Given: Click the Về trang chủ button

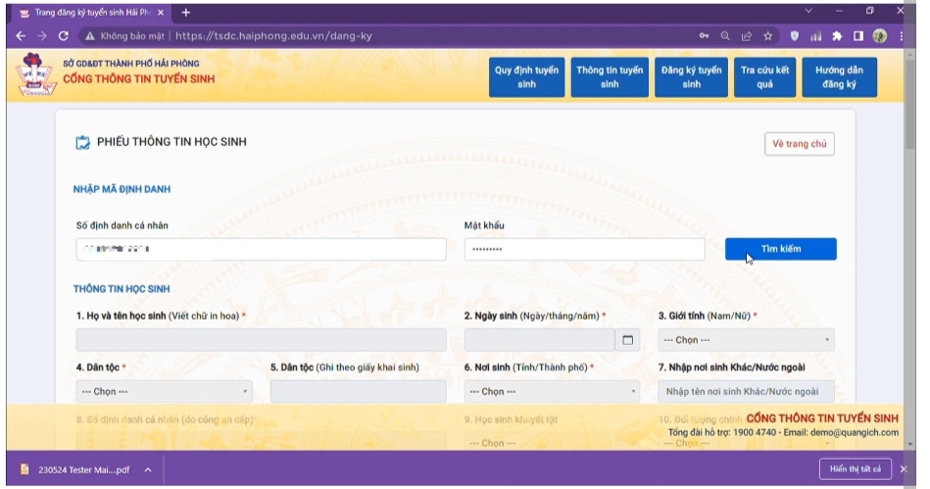Looking at the screenshot, I should coord(799,143).
